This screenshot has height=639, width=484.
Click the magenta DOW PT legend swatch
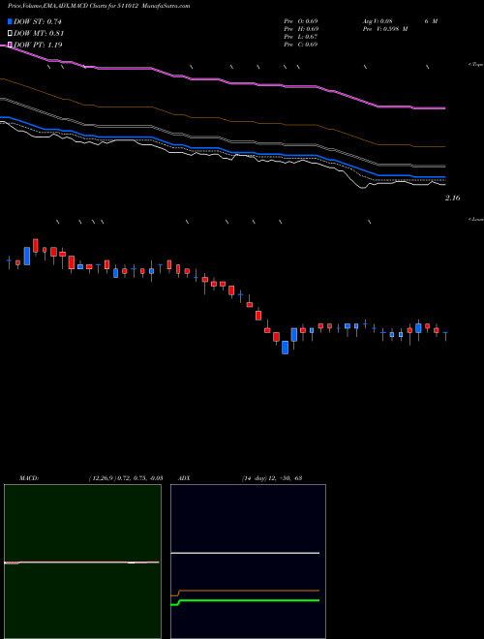(10, 45)
